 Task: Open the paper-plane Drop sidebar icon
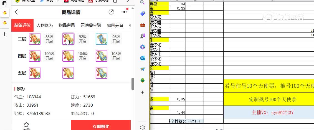pyautogui.click(x=142, y=69)
